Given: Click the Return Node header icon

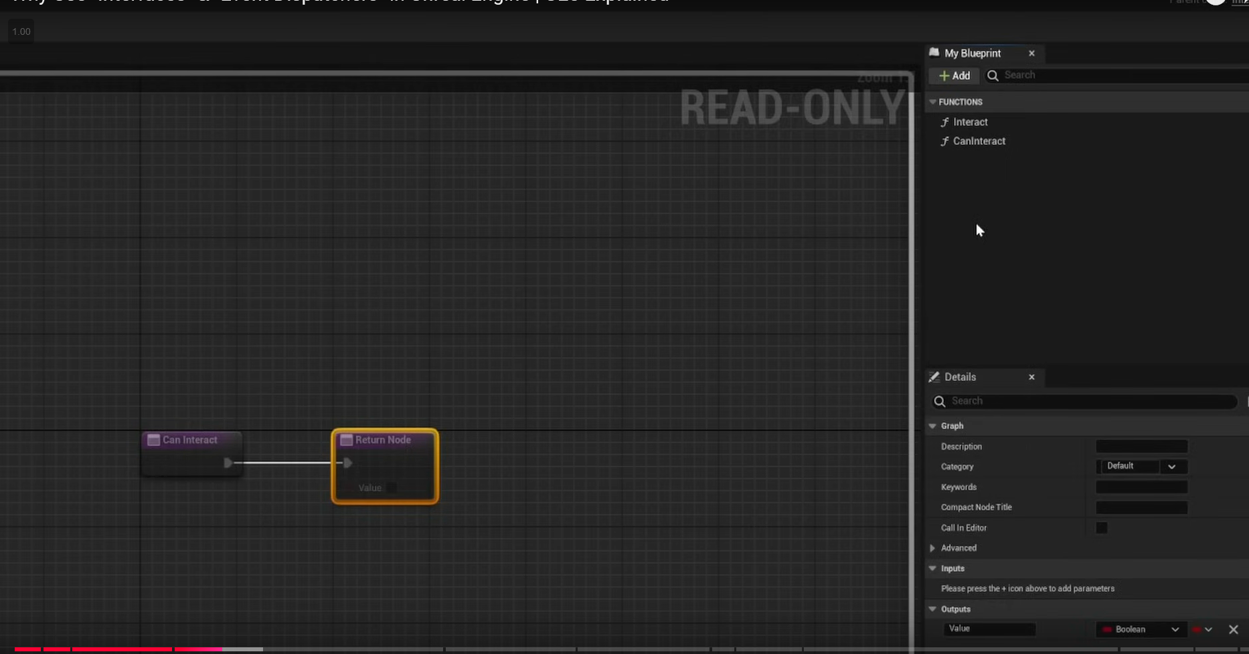Looking at the screenshot, I should [x=346, y=440].
